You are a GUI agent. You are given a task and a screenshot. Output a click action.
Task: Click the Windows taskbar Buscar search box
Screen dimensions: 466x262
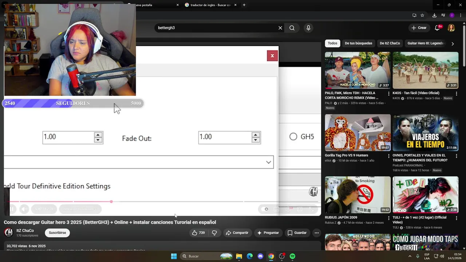pyautogui.click(x=207, y=256)
